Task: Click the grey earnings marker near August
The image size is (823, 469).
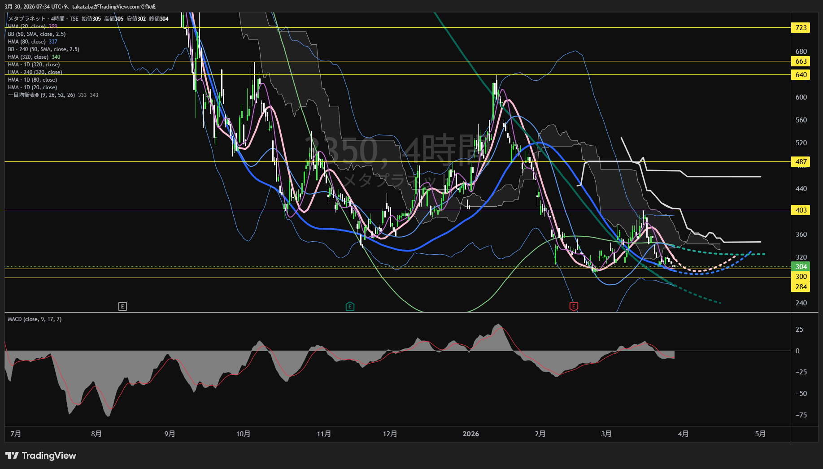Action: (x=122, y=306)
